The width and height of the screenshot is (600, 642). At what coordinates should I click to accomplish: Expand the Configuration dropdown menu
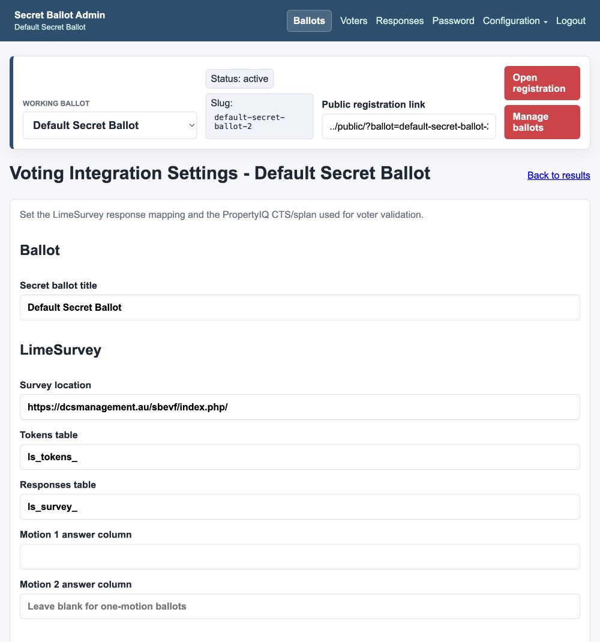pyautogui.click(x=515, y=21)
